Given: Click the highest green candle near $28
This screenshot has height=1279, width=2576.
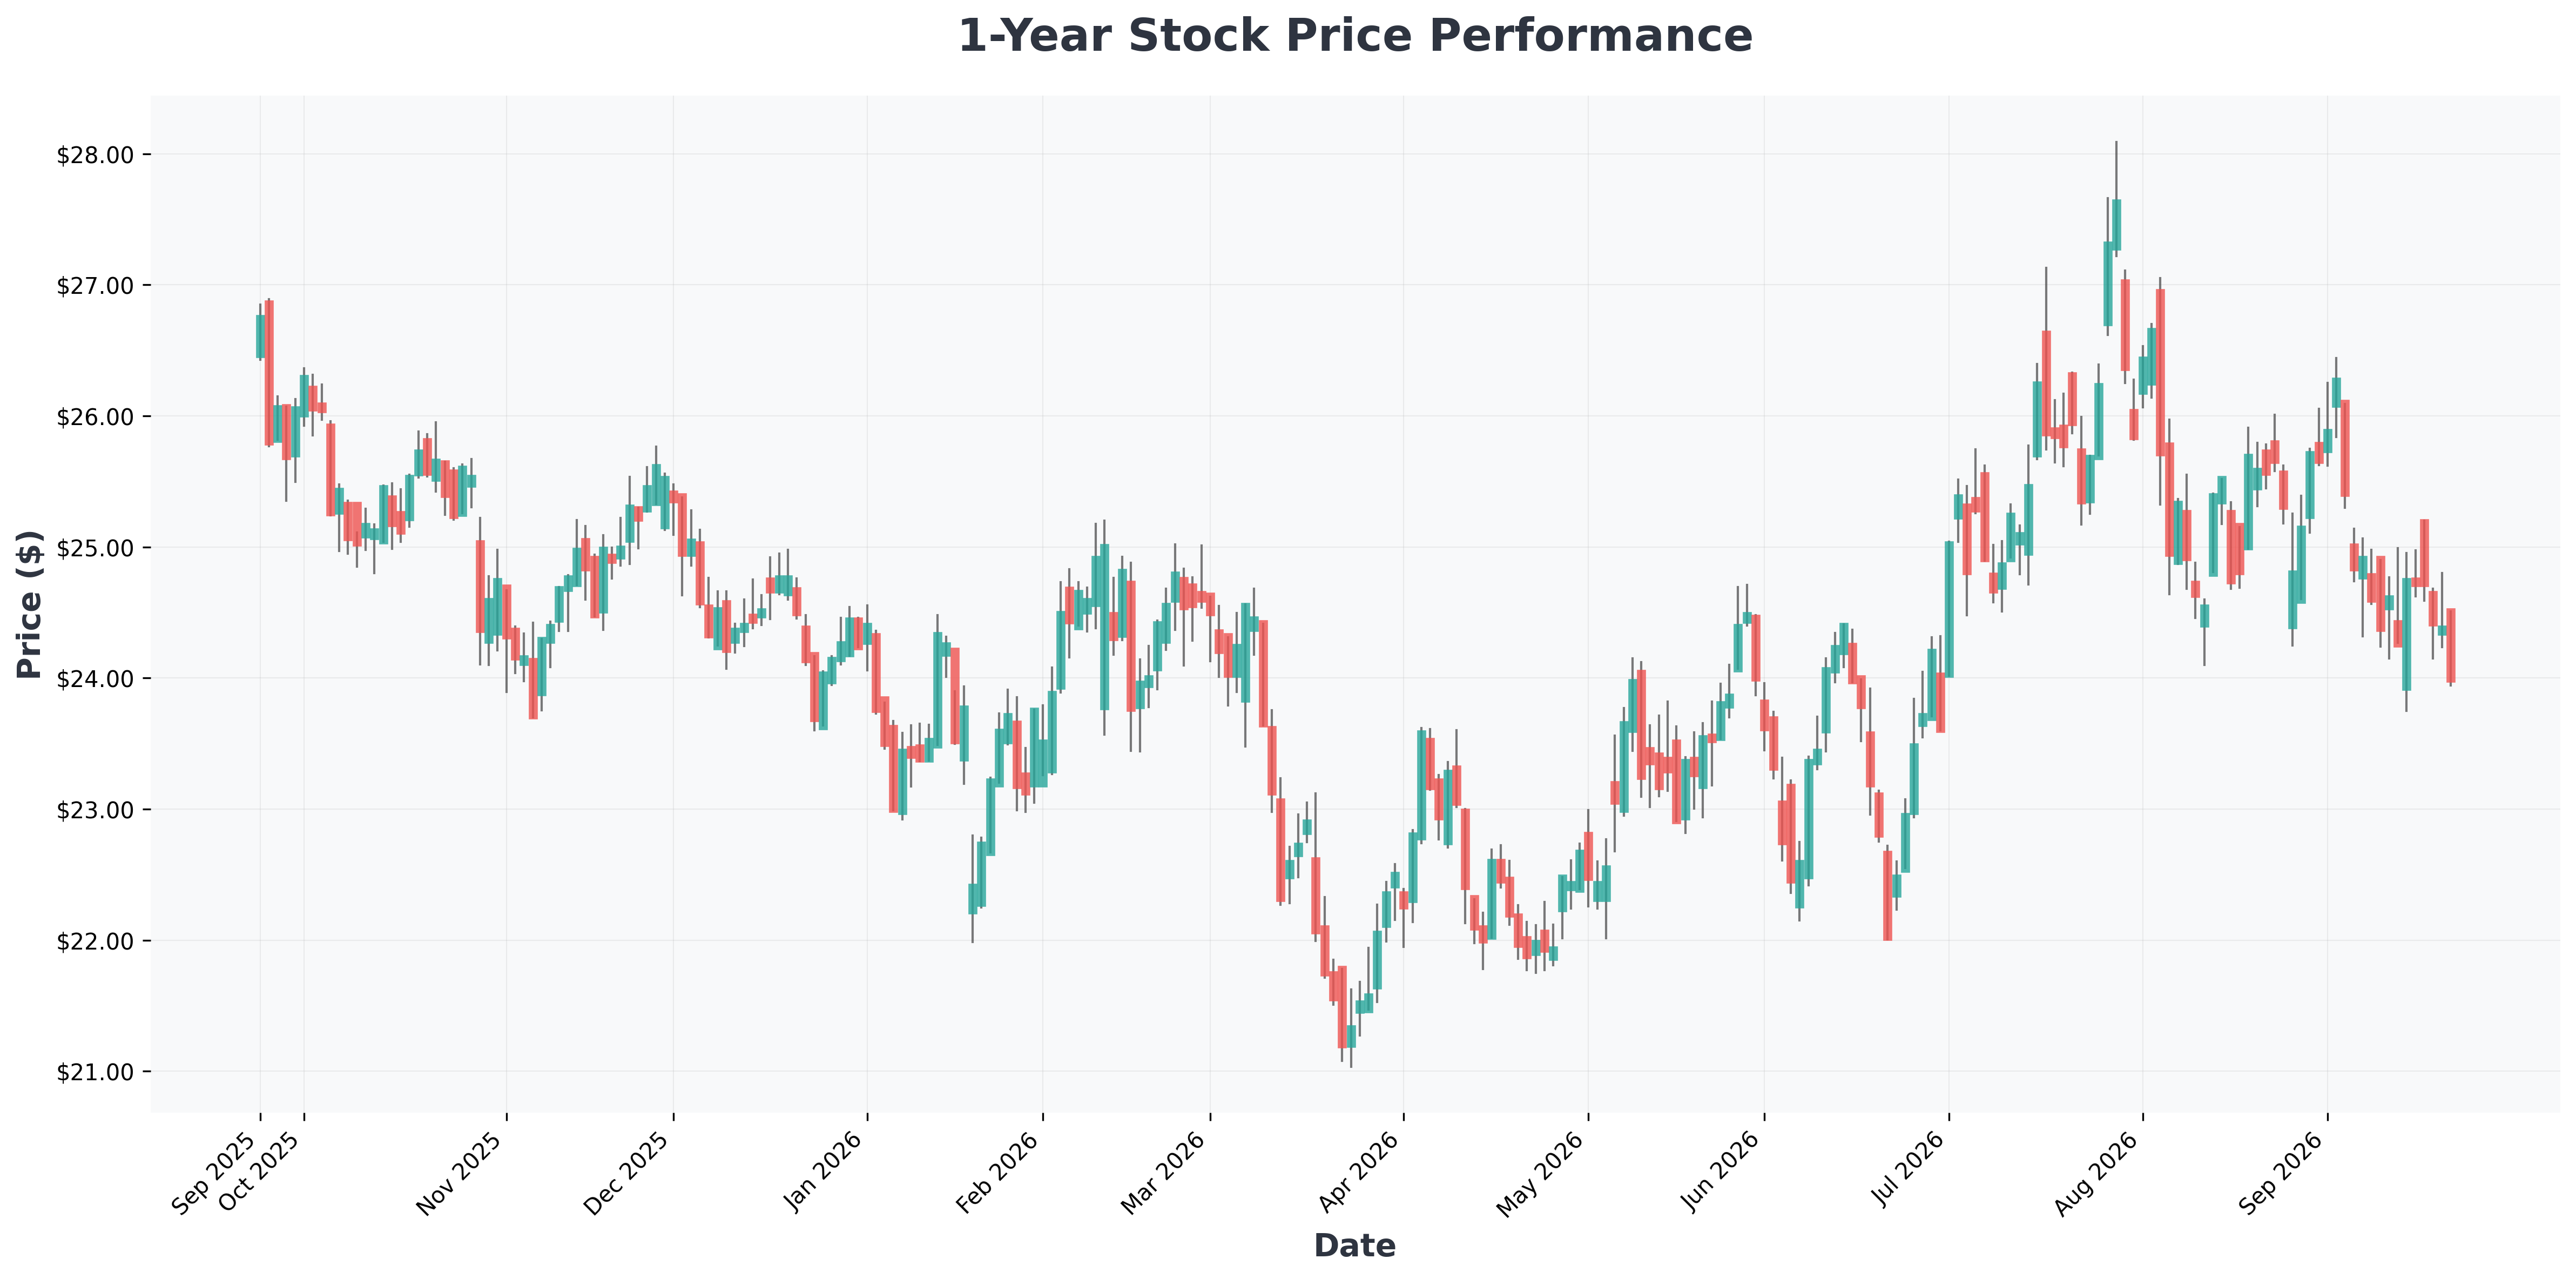Looking at the screenshot, I should (2116, 225).
